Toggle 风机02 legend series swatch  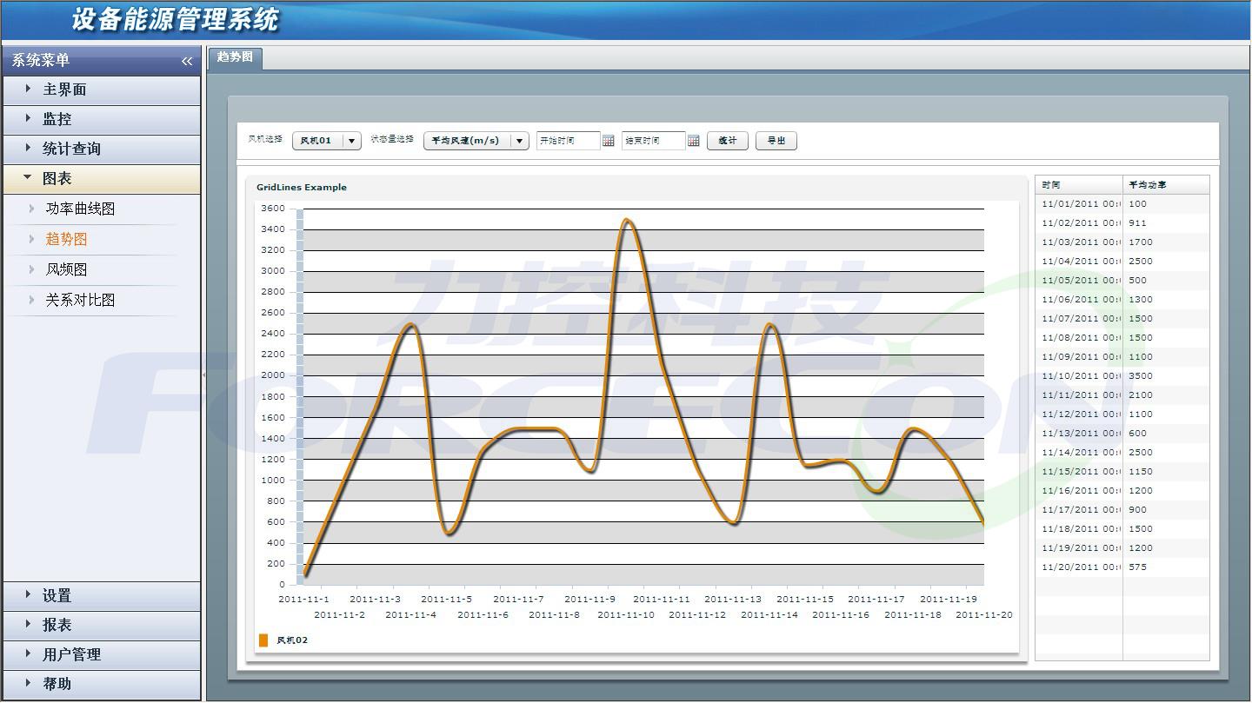(263, 640)
